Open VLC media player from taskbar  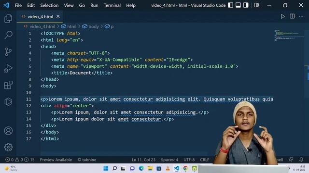[168, 168]
